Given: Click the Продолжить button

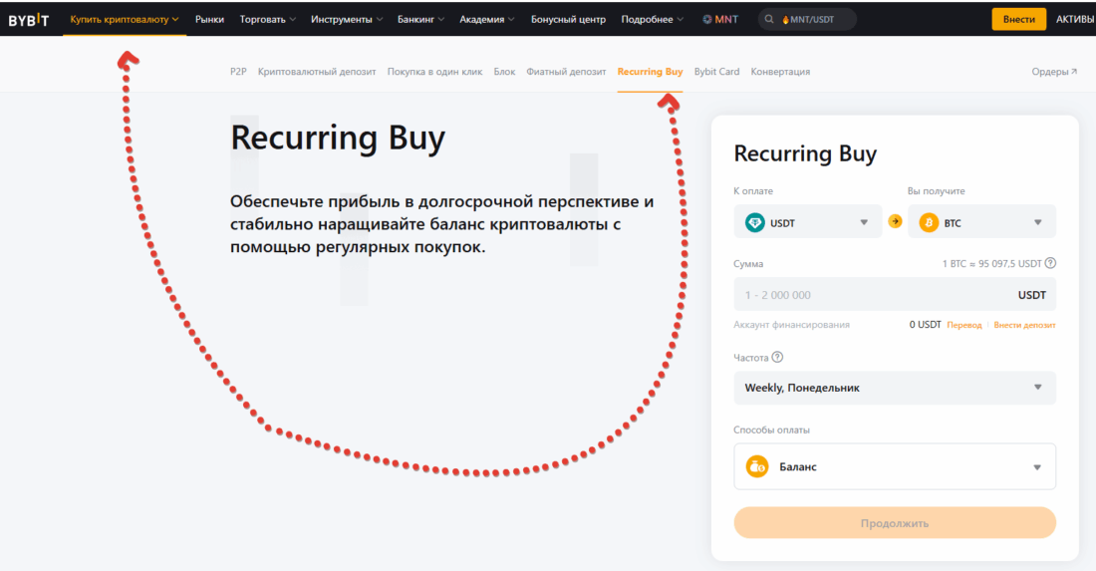Looking at the screenshot, I should pyautogui.click(x=895, y=523).
